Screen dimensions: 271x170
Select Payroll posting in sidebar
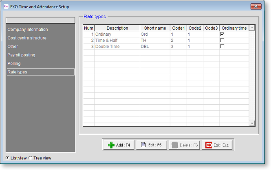coord(21,55)
